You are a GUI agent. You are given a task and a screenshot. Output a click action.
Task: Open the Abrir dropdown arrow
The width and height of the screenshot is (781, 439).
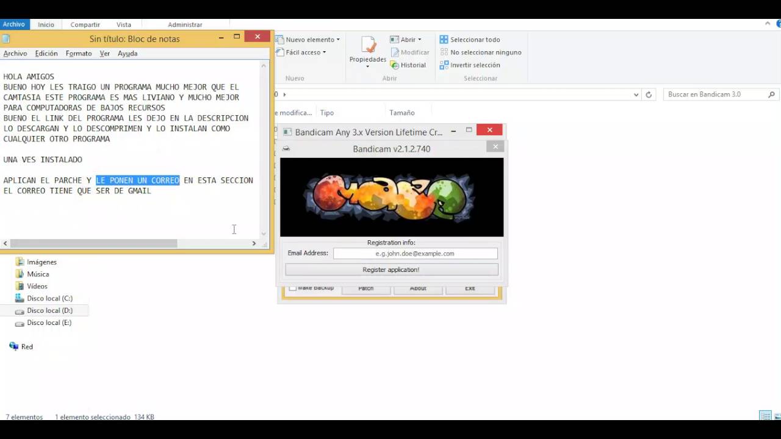coord(419,40)
